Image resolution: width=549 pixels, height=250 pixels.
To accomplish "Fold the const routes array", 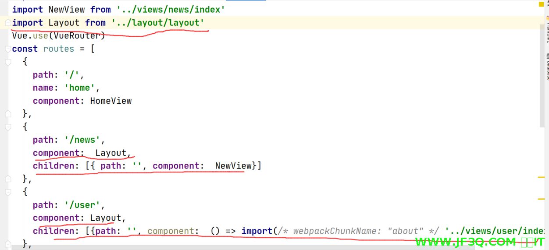I will (x=7, y=49).
